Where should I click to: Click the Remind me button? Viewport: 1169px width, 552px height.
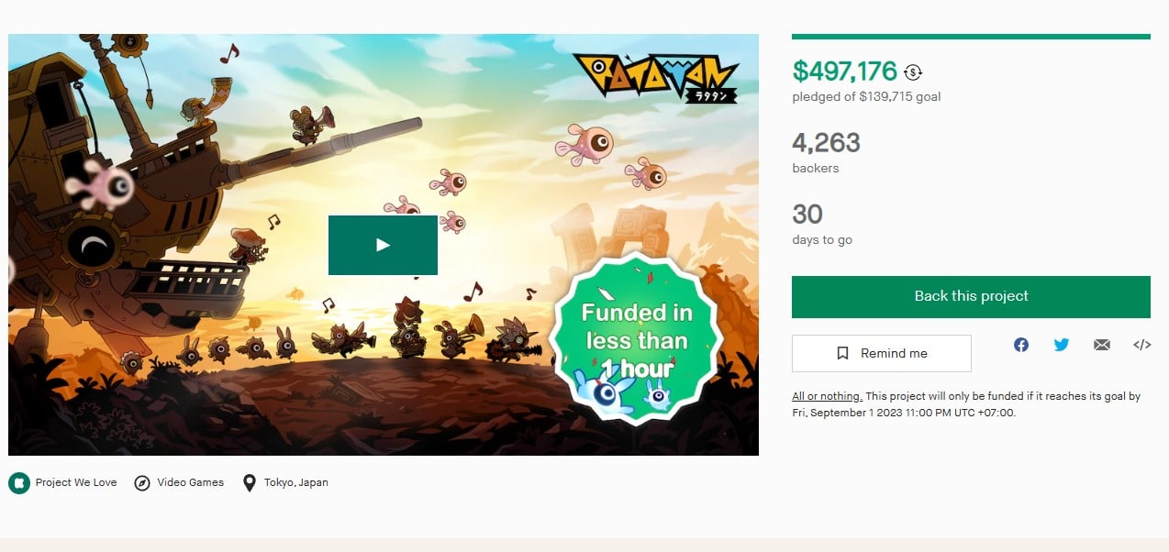(x=881, y=353)
